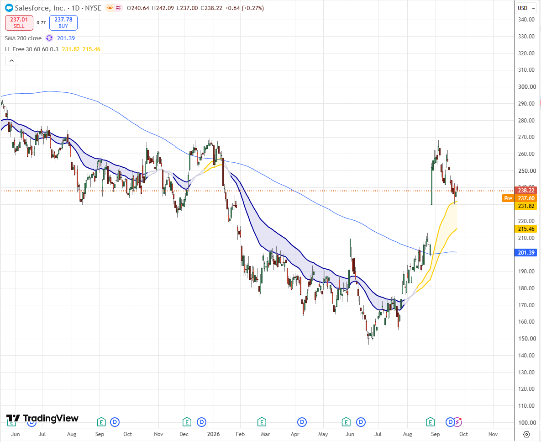Click the yellow 231.82 axis label
This screenshot has width=541, height=442.
click(526, 206)
